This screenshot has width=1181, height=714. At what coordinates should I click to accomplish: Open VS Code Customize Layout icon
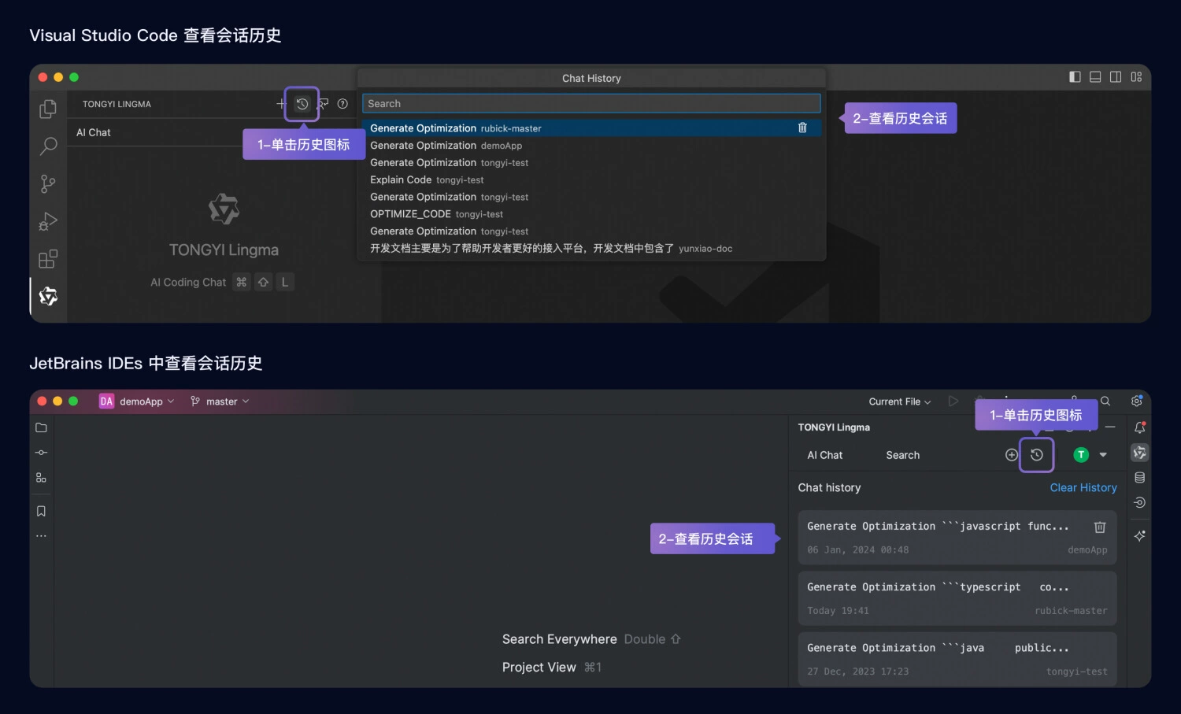pyautogui.click(x=1136, y=77)
